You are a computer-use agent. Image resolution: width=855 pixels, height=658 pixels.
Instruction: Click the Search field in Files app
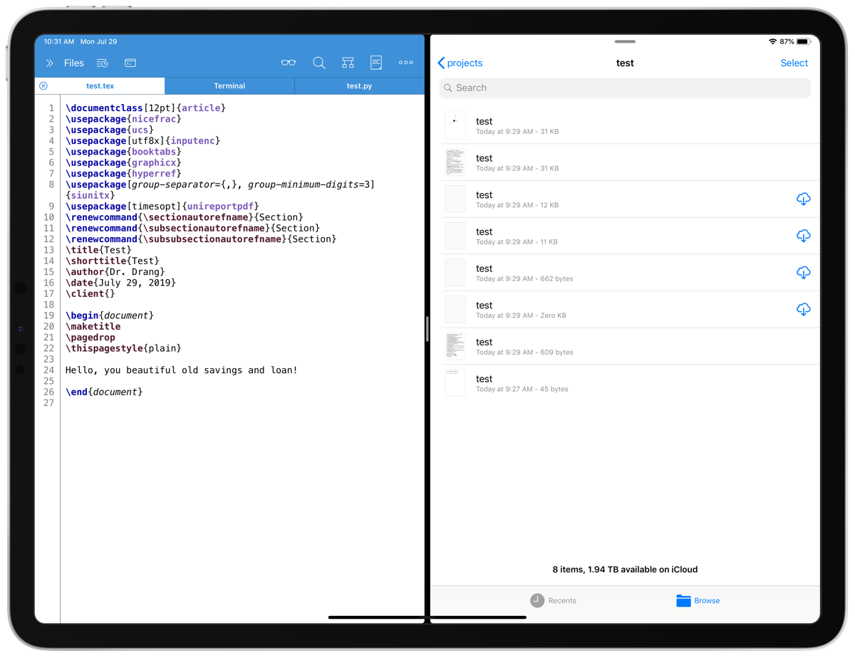point(625,88)
